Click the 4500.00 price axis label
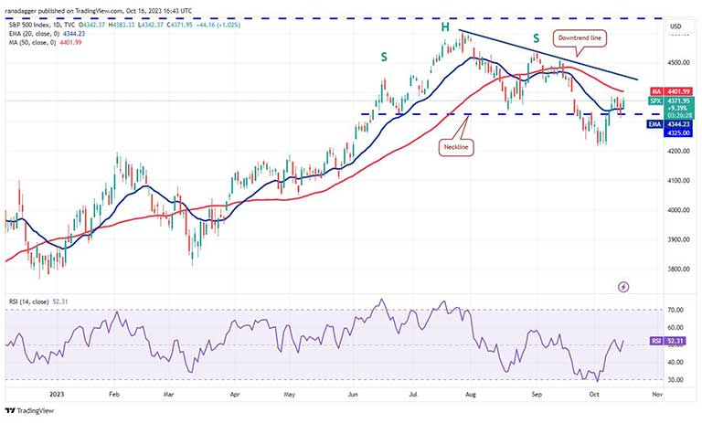This screenshot has width=702, height=423. [x=679, y=63]
